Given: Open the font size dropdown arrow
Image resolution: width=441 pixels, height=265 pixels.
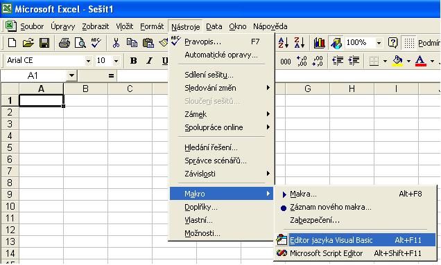Looking at the screenshot, I should [116, 61].
